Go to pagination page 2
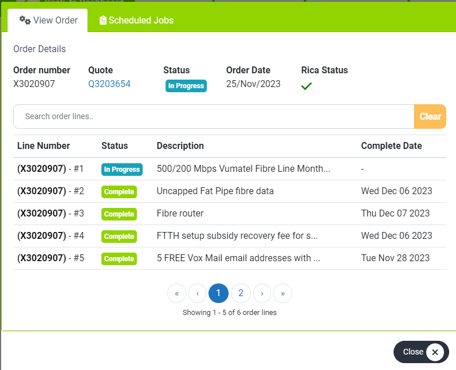 (241, 293)
